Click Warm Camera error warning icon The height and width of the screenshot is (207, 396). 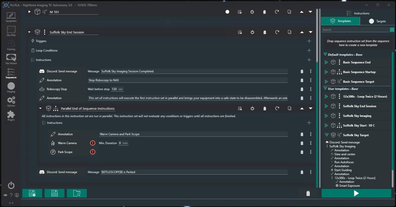coord(93,143)
